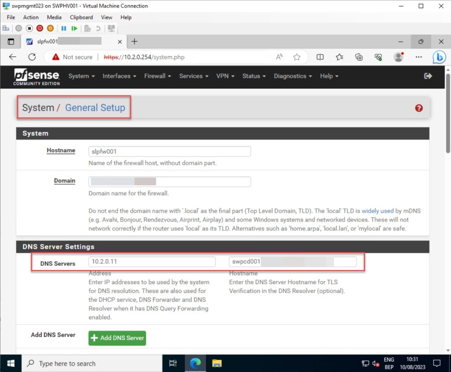Viewport: 451px width, 372px height.
Task: Open the red help question mark icon
Action: click(x=419, y=108)
